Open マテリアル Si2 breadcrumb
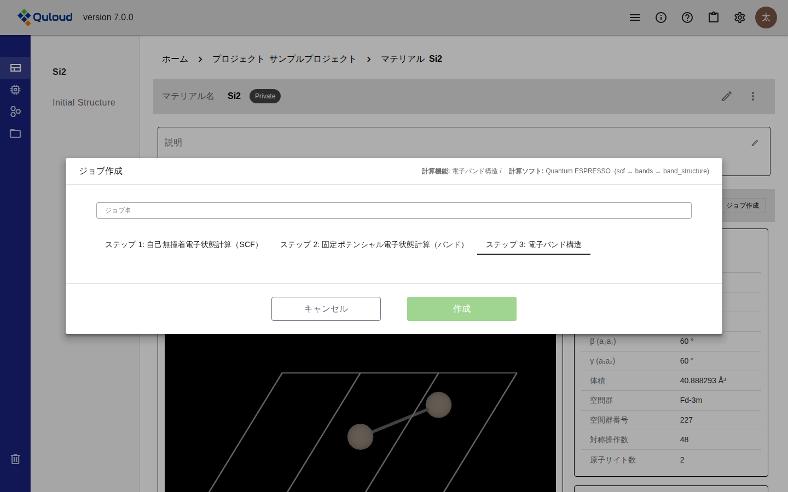The image size is (788, 492). click(x=412, y=59)
